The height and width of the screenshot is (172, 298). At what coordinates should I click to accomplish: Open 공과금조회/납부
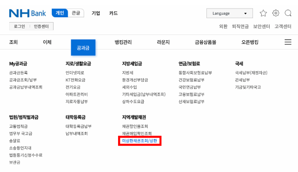tap(23, 80)
